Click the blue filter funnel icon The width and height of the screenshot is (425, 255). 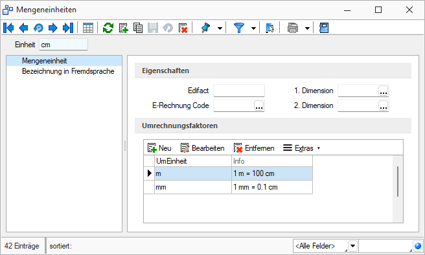pos(239,28)
